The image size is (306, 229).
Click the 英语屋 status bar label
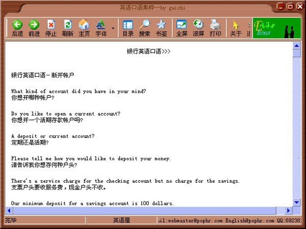121,220
